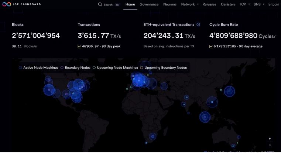Open the Releases page
Image resolution: width=281 pixels, height=153 pixels.
(209, 4)
